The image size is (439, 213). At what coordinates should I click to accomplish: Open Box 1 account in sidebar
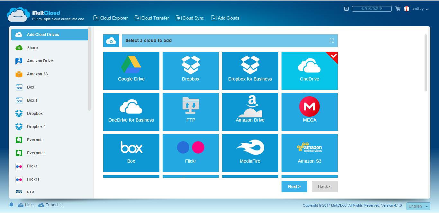pos(49,100)
